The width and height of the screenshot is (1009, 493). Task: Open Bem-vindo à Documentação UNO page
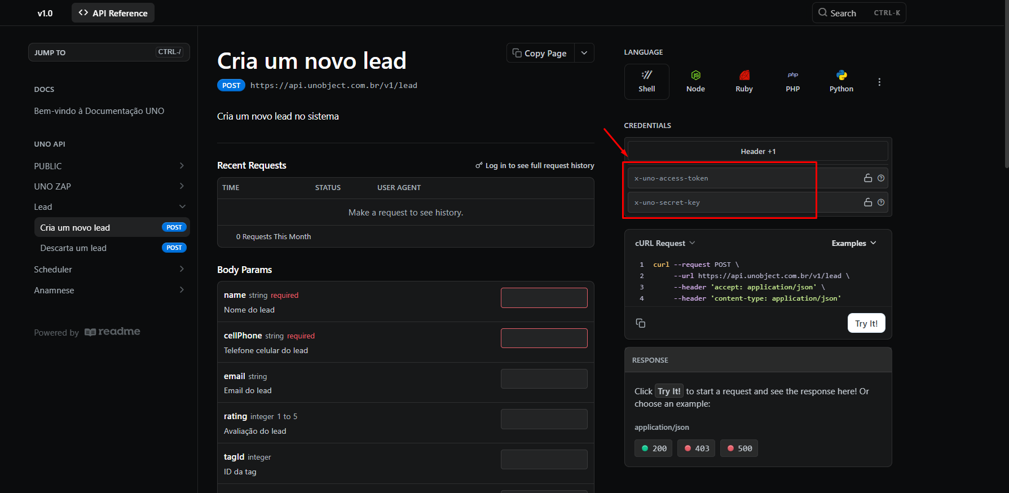pyautogui.click(x=99, y=111)
